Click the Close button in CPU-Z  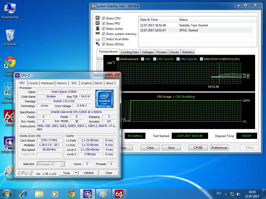click(x=109, y=173)
